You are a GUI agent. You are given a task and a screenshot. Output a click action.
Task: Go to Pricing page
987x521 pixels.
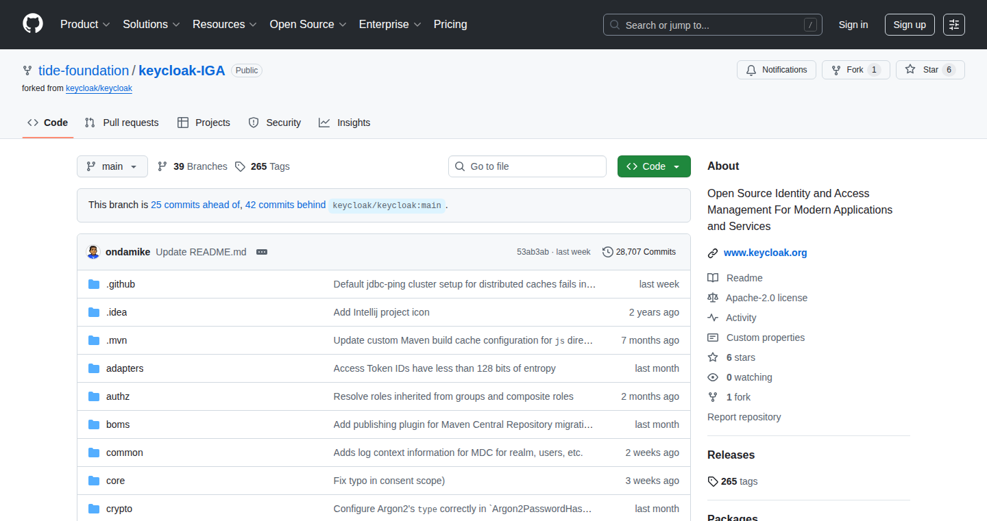450,25
